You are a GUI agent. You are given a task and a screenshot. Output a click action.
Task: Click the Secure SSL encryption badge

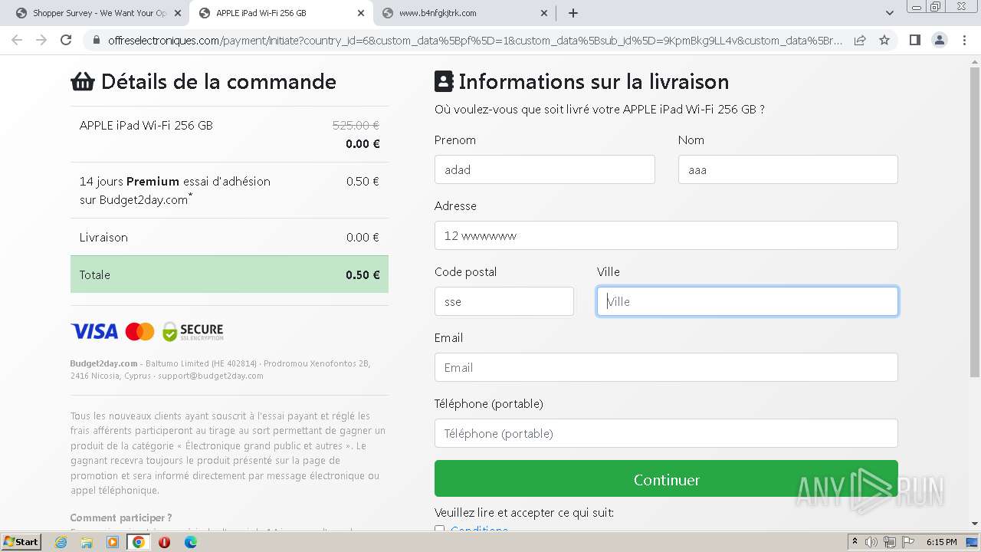click(192, 331)
